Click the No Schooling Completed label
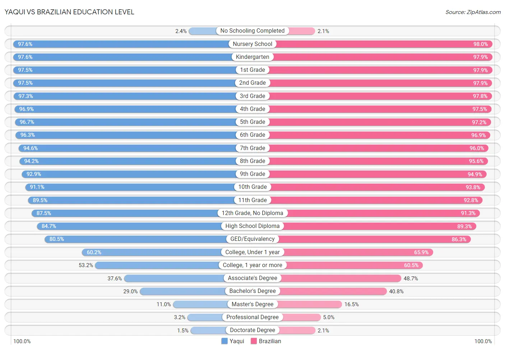505x350 pixels. point(253,31)
